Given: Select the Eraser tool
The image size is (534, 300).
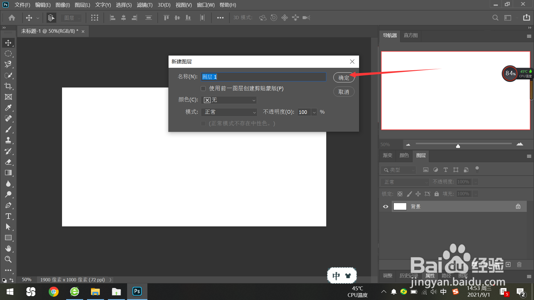Looking at the screenshot, I should tap(8, 162).
